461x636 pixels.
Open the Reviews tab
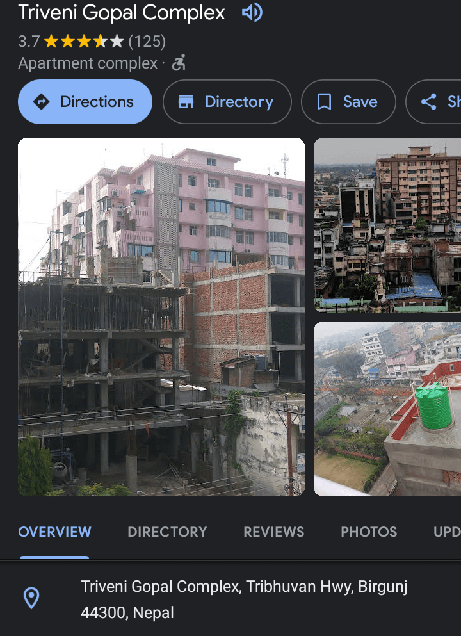273,532
